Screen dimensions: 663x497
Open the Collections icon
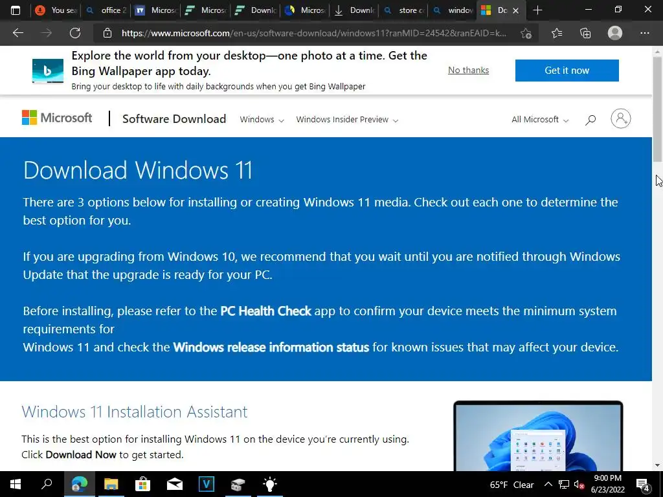[585, 33]
